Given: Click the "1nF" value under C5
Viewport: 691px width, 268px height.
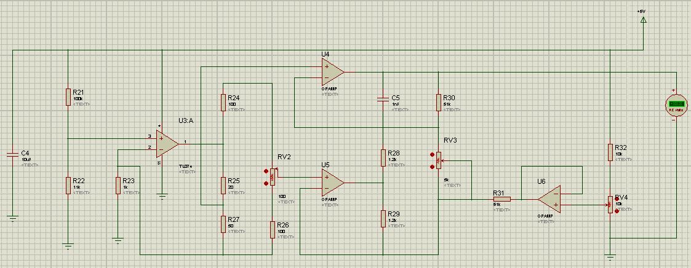Looking at the screenshot, I should (395, 104).
